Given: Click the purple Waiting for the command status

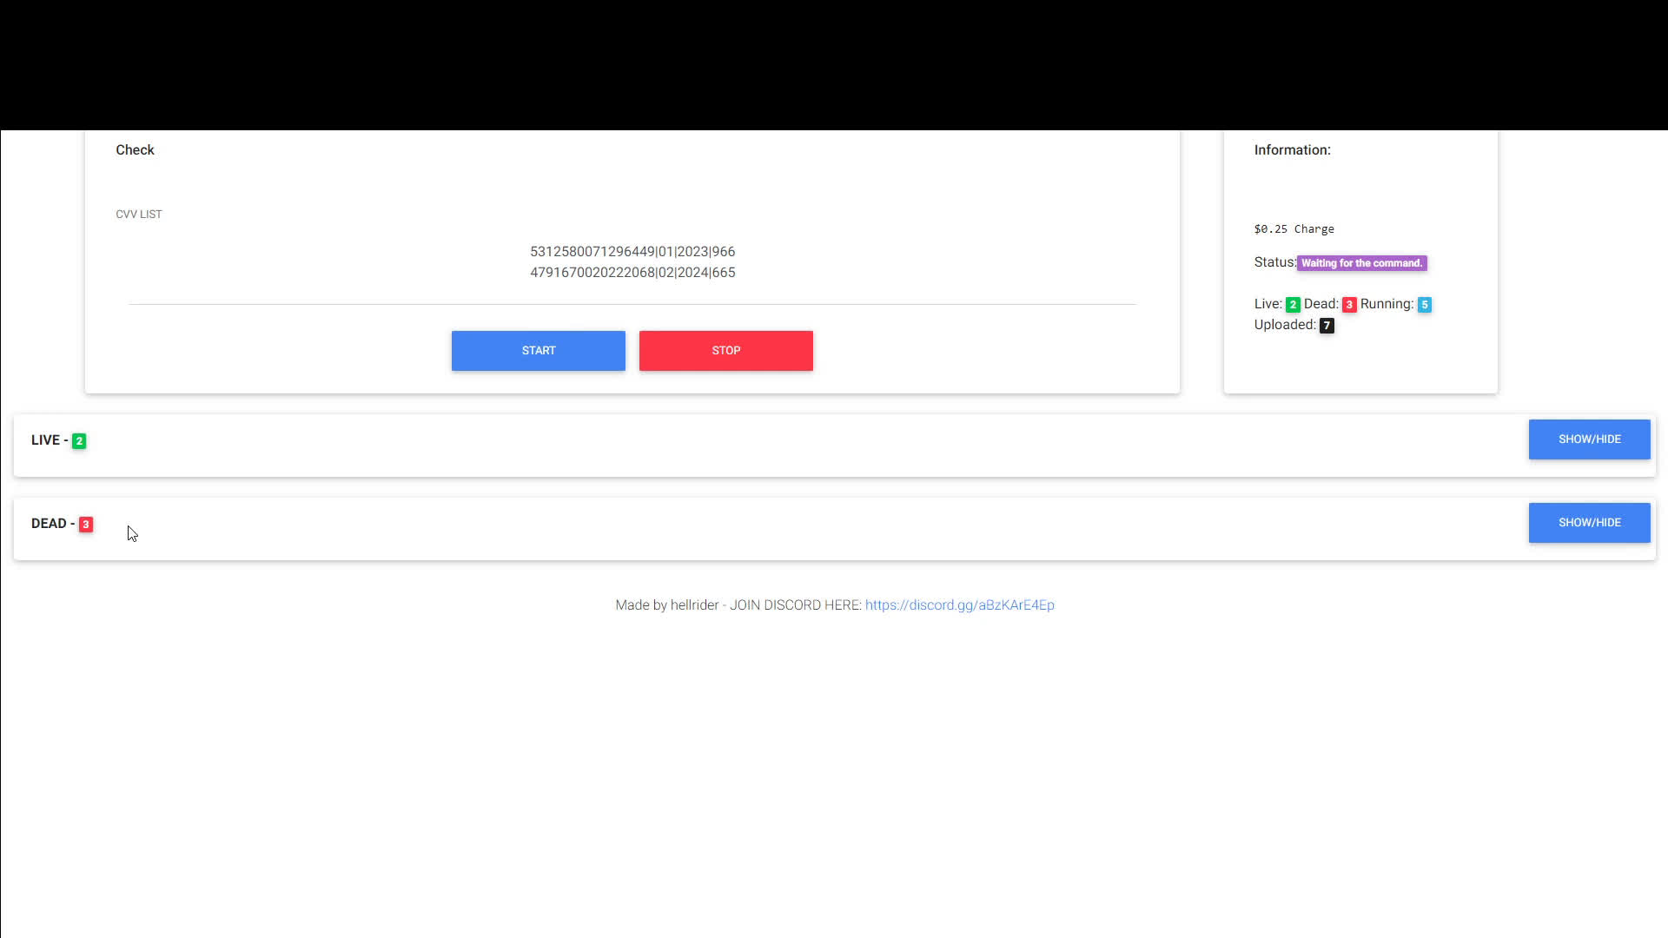Looking at the screenshot, I should 1361,262.
